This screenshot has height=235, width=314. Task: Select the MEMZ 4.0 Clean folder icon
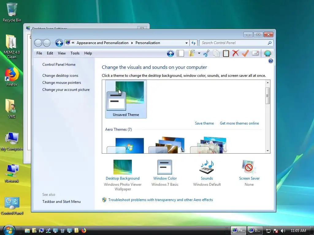point(12,47)
